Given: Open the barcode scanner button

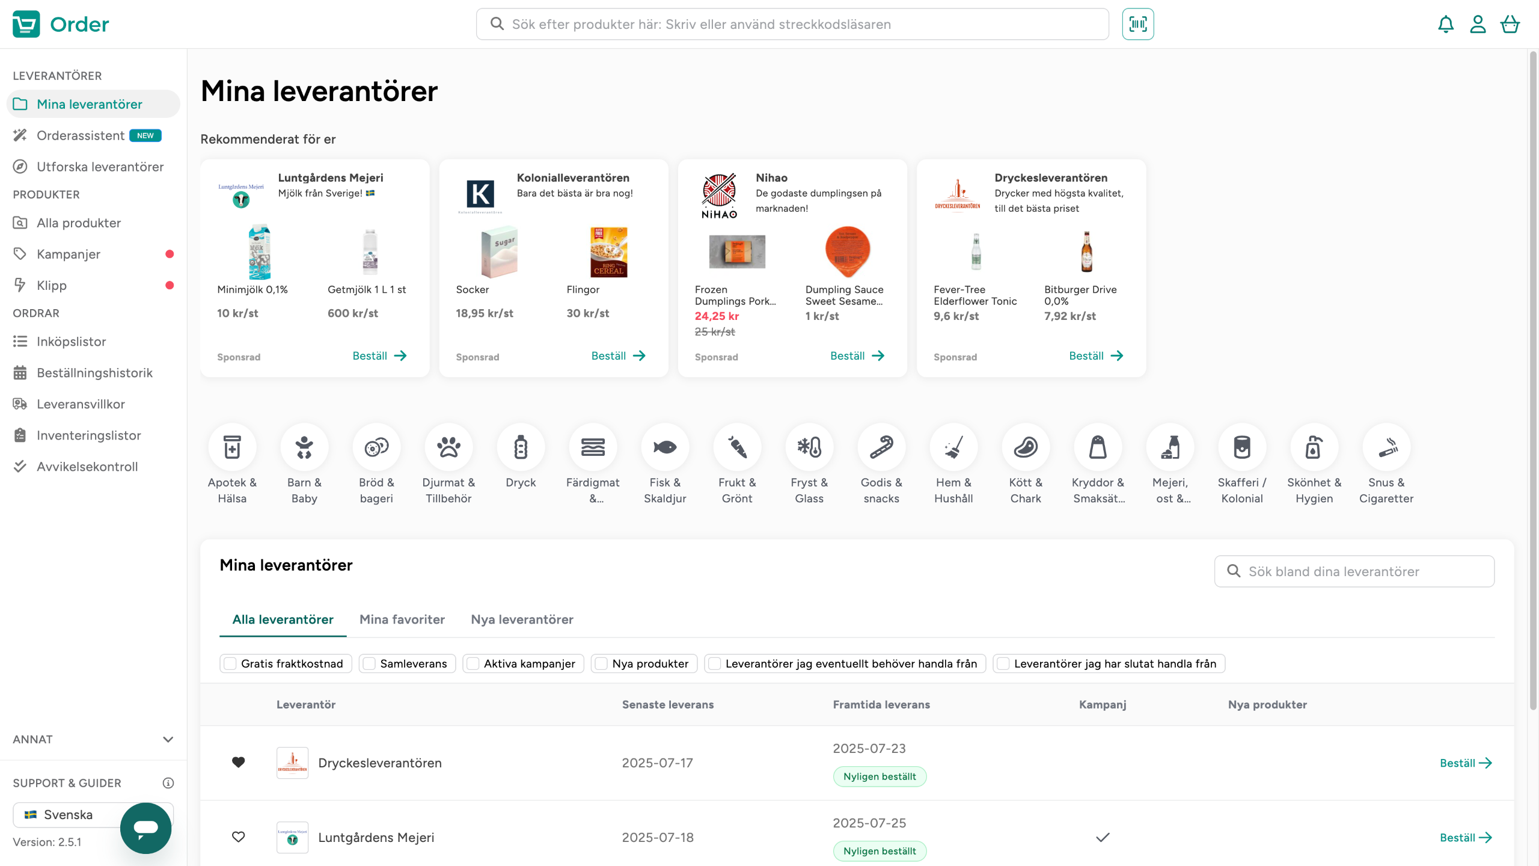Looking at the screenshot, I should click(1137, 24).
